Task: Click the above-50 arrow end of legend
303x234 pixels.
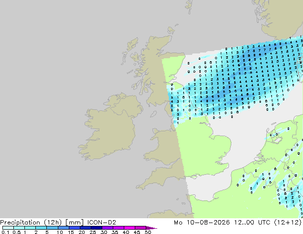Action: click(151, 228)
